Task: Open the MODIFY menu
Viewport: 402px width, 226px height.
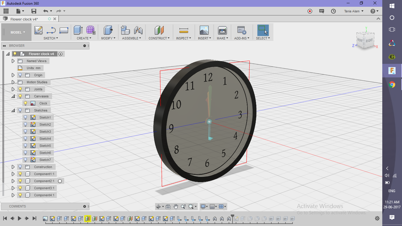Action: 108,38
